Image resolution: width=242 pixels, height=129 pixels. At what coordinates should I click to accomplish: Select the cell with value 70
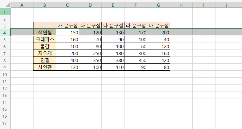(90, 39)
